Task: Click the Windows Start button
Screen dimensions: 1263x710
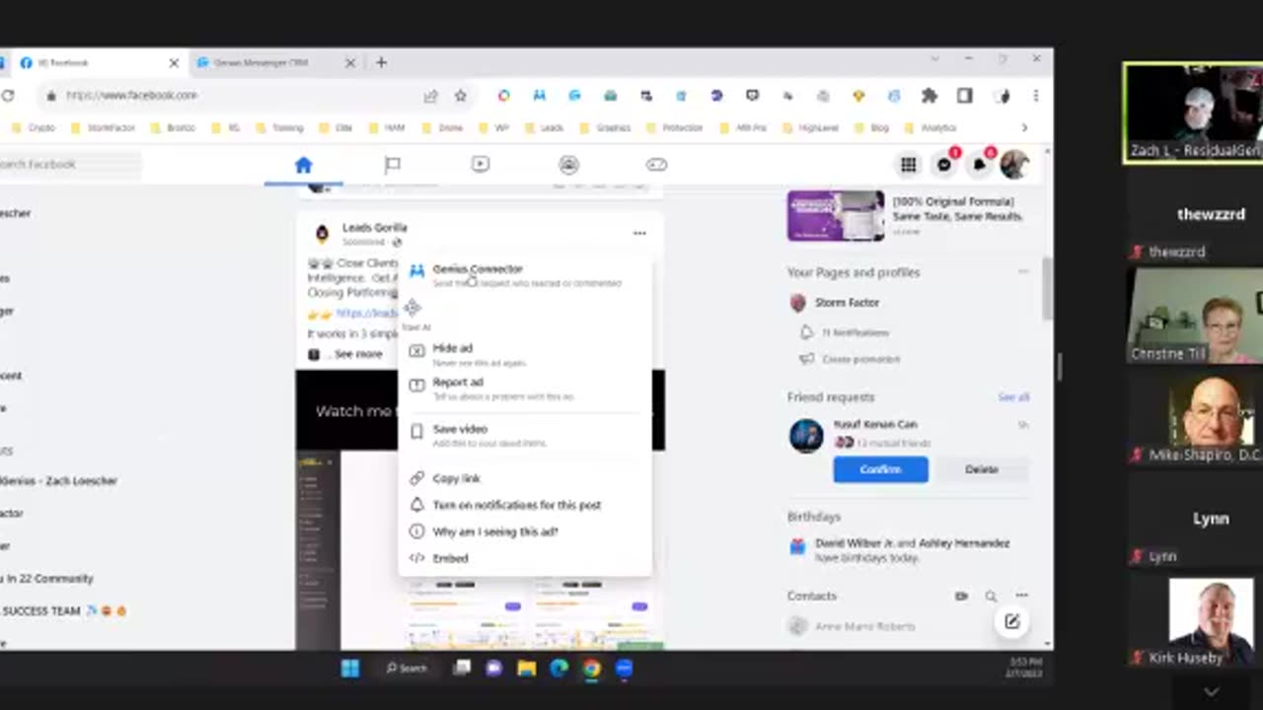Action: [350, 669]
